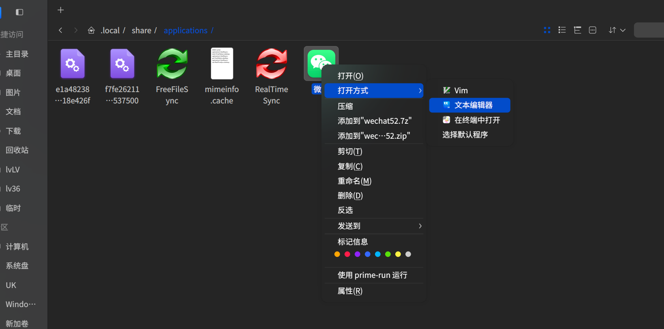Select the f7fe26211 desktop file icon
The image size is (664, 329).
click(x=122, y=64)
